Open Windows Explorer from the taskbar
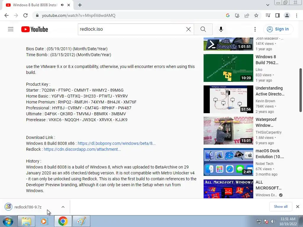This screenshot has width=303, height=227. tap(26, 221)
